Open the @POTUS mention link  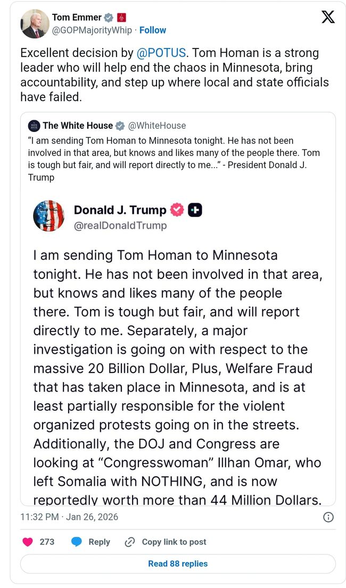point(160,53)
